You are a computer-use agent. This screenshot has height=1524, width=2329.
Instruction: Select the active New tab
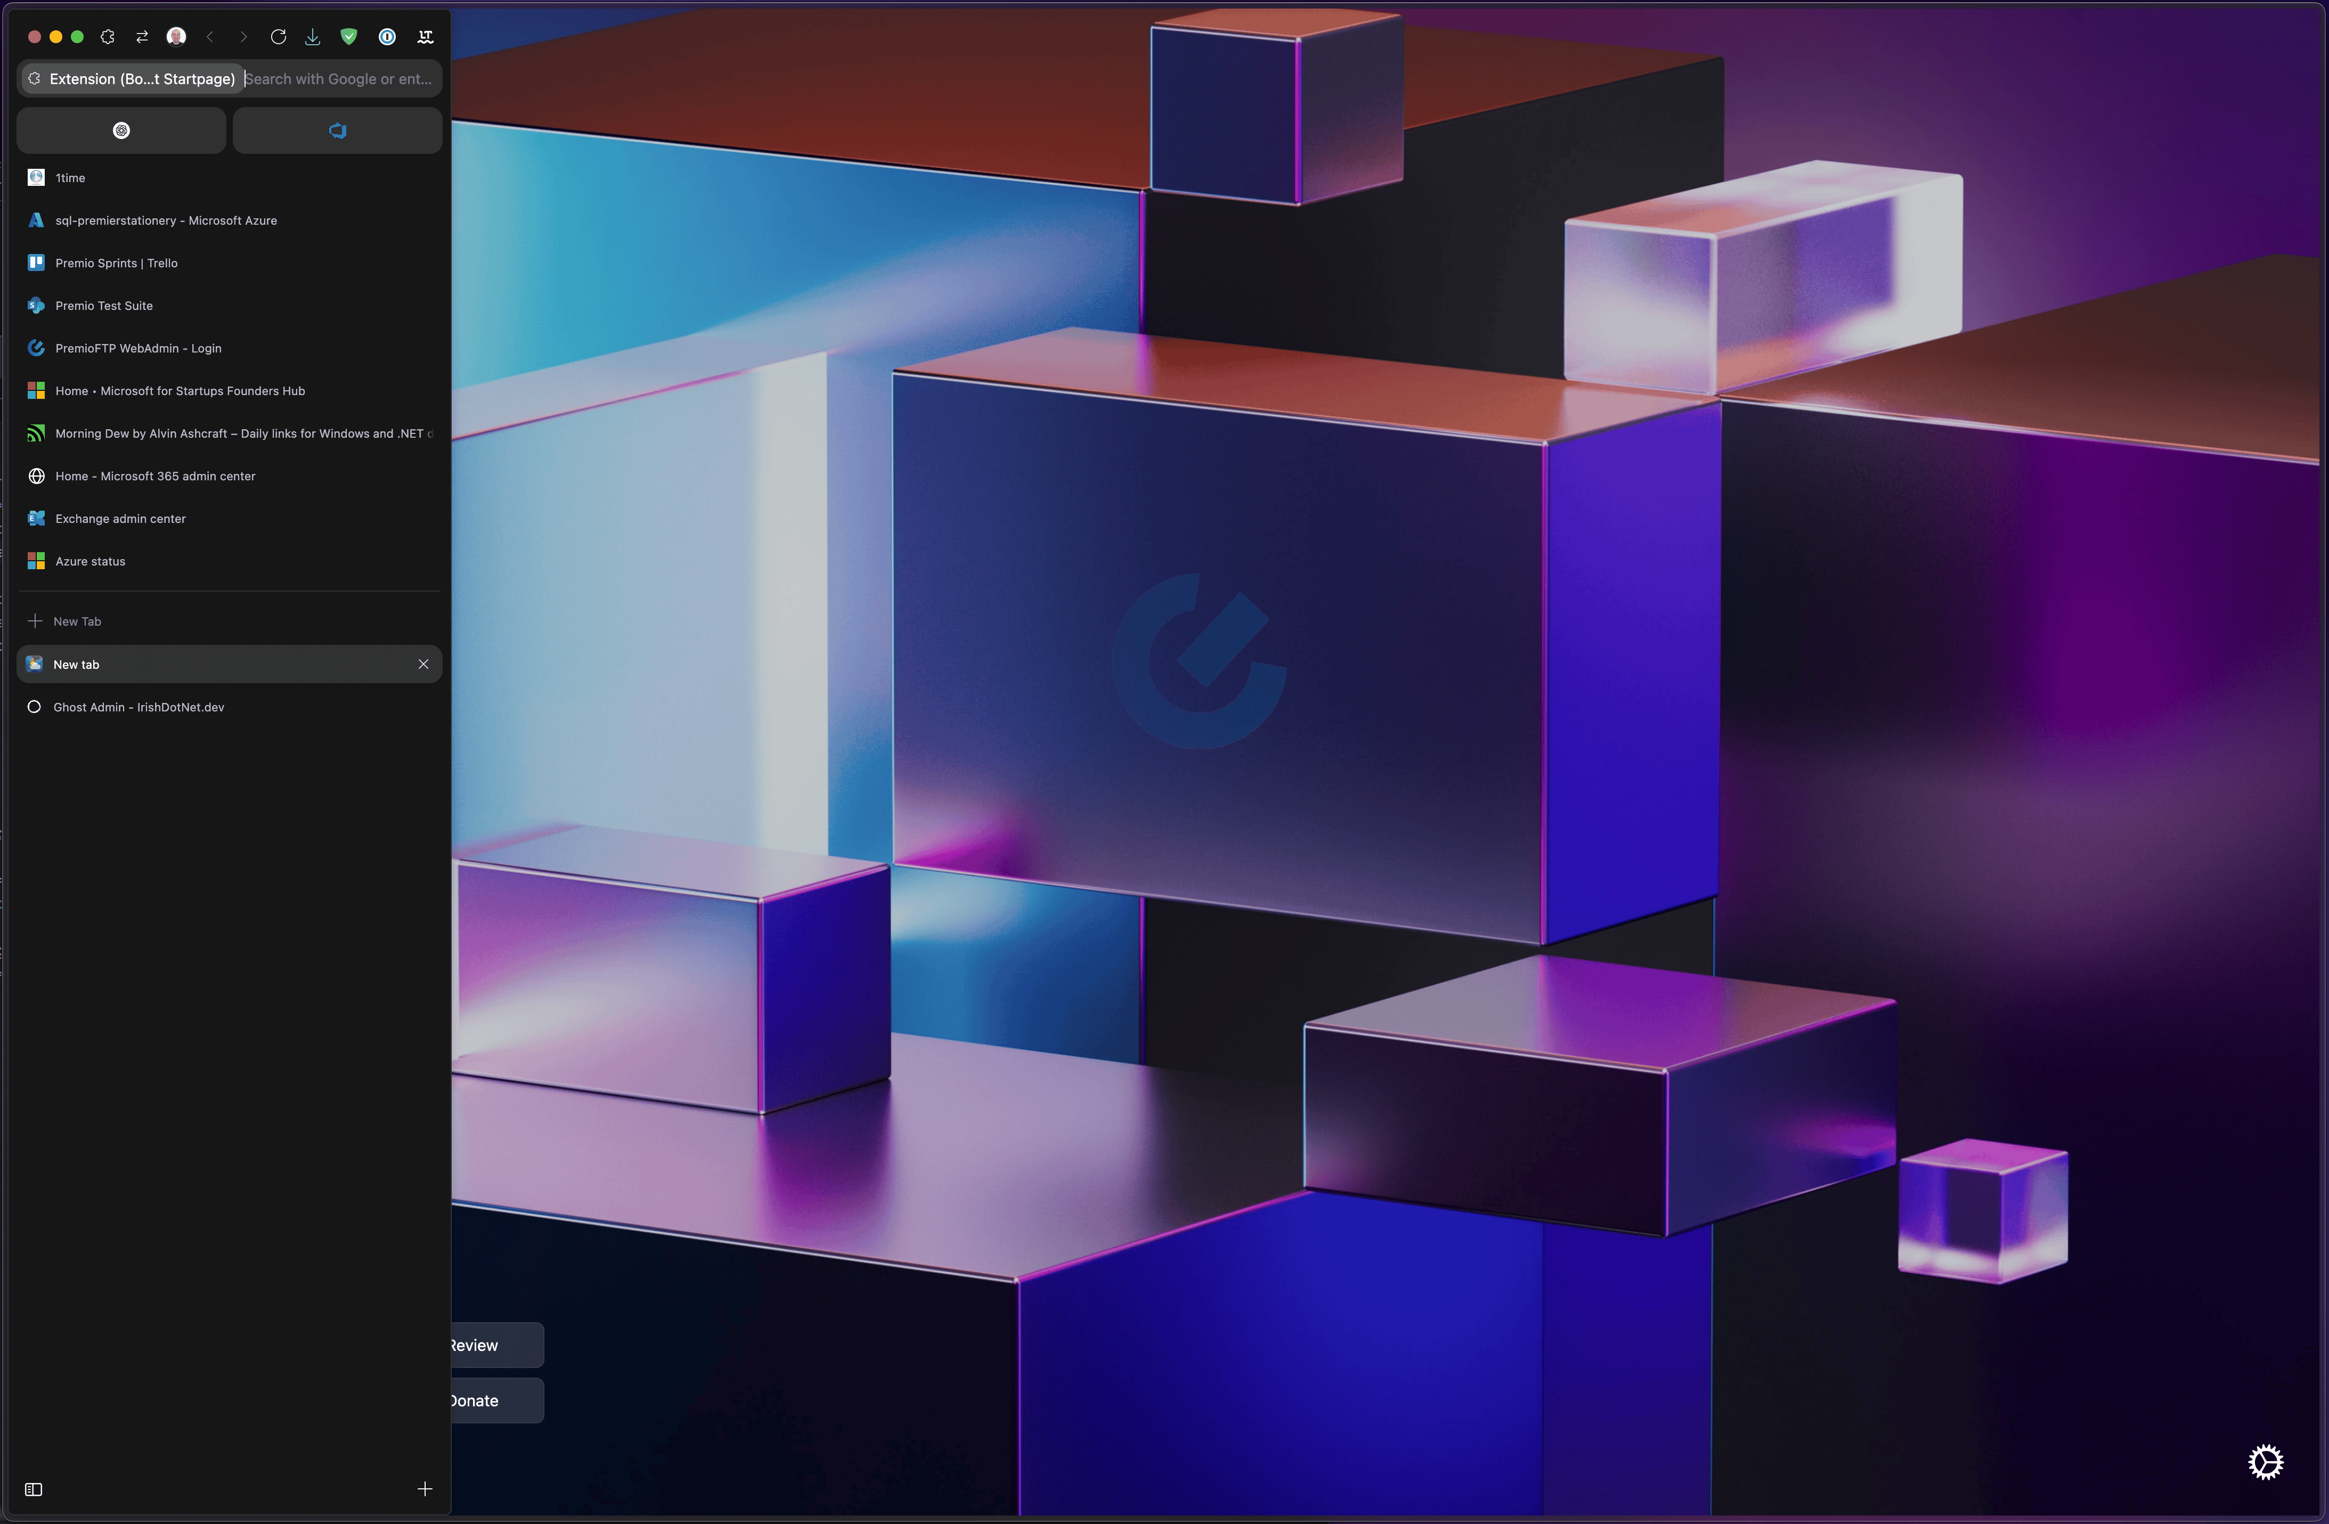coord(230,664)
